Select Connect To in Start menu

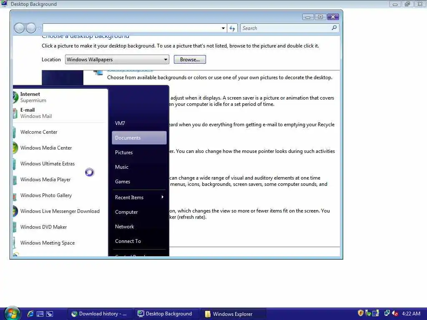(x=139, y=241)
